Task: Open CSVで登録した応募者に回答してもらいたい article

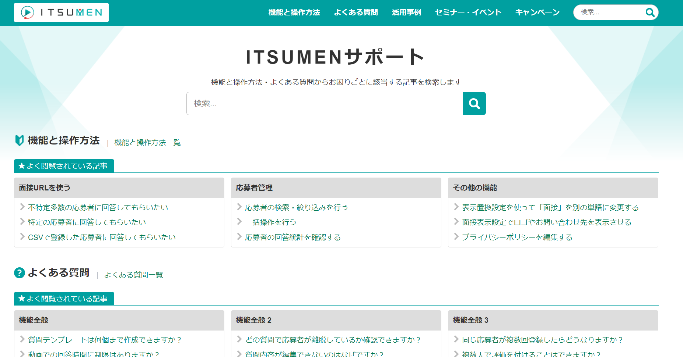Action: tap(102, 237)
